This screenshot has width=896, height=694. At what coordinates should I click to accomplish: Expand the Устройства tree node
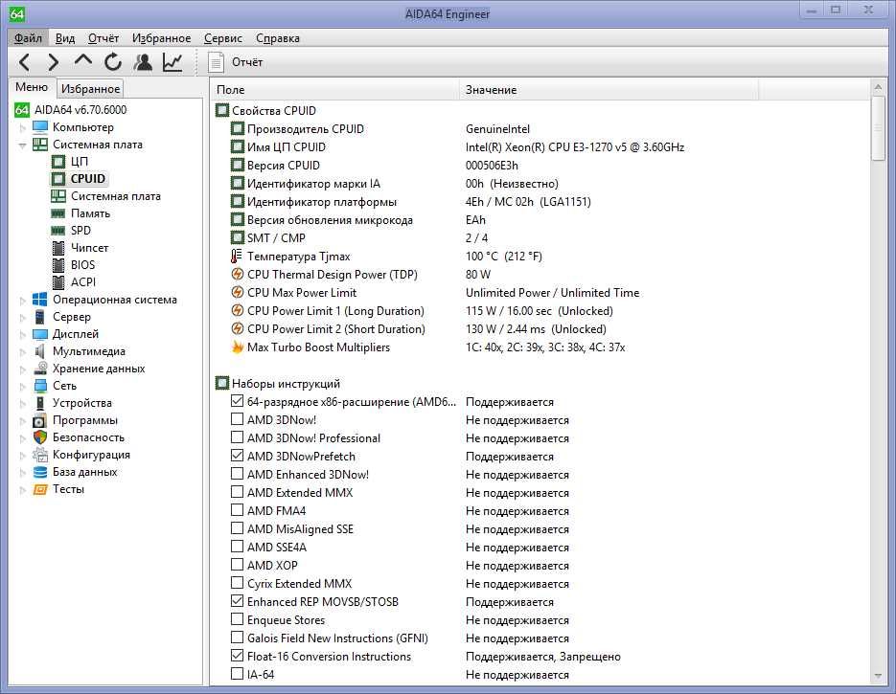pyautogui.click(x=23, y=404)
